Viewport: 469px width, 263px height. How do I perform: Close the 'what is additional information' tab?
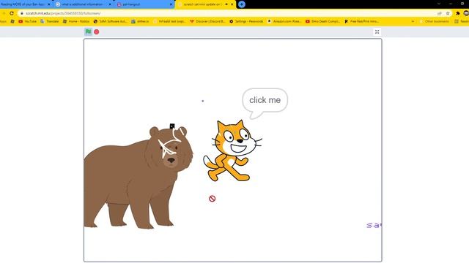click(110, 4)
